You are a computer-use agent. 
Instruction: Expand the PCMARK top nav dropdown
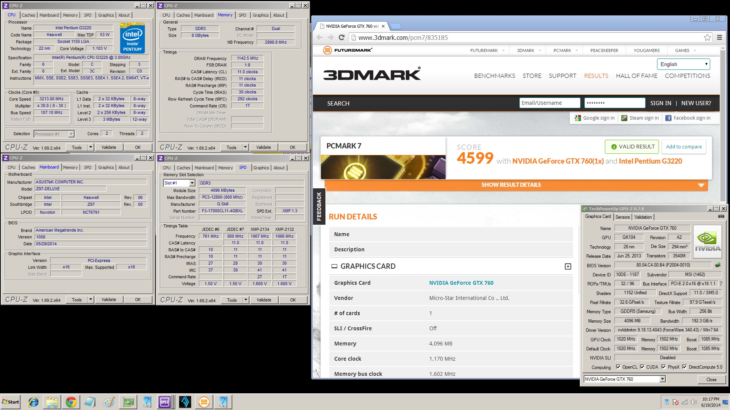coord(576,50)
